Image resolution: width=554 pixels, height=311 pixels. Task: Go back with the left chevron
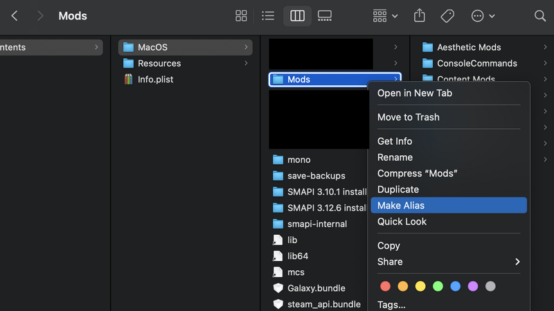[x=15, y=16]
